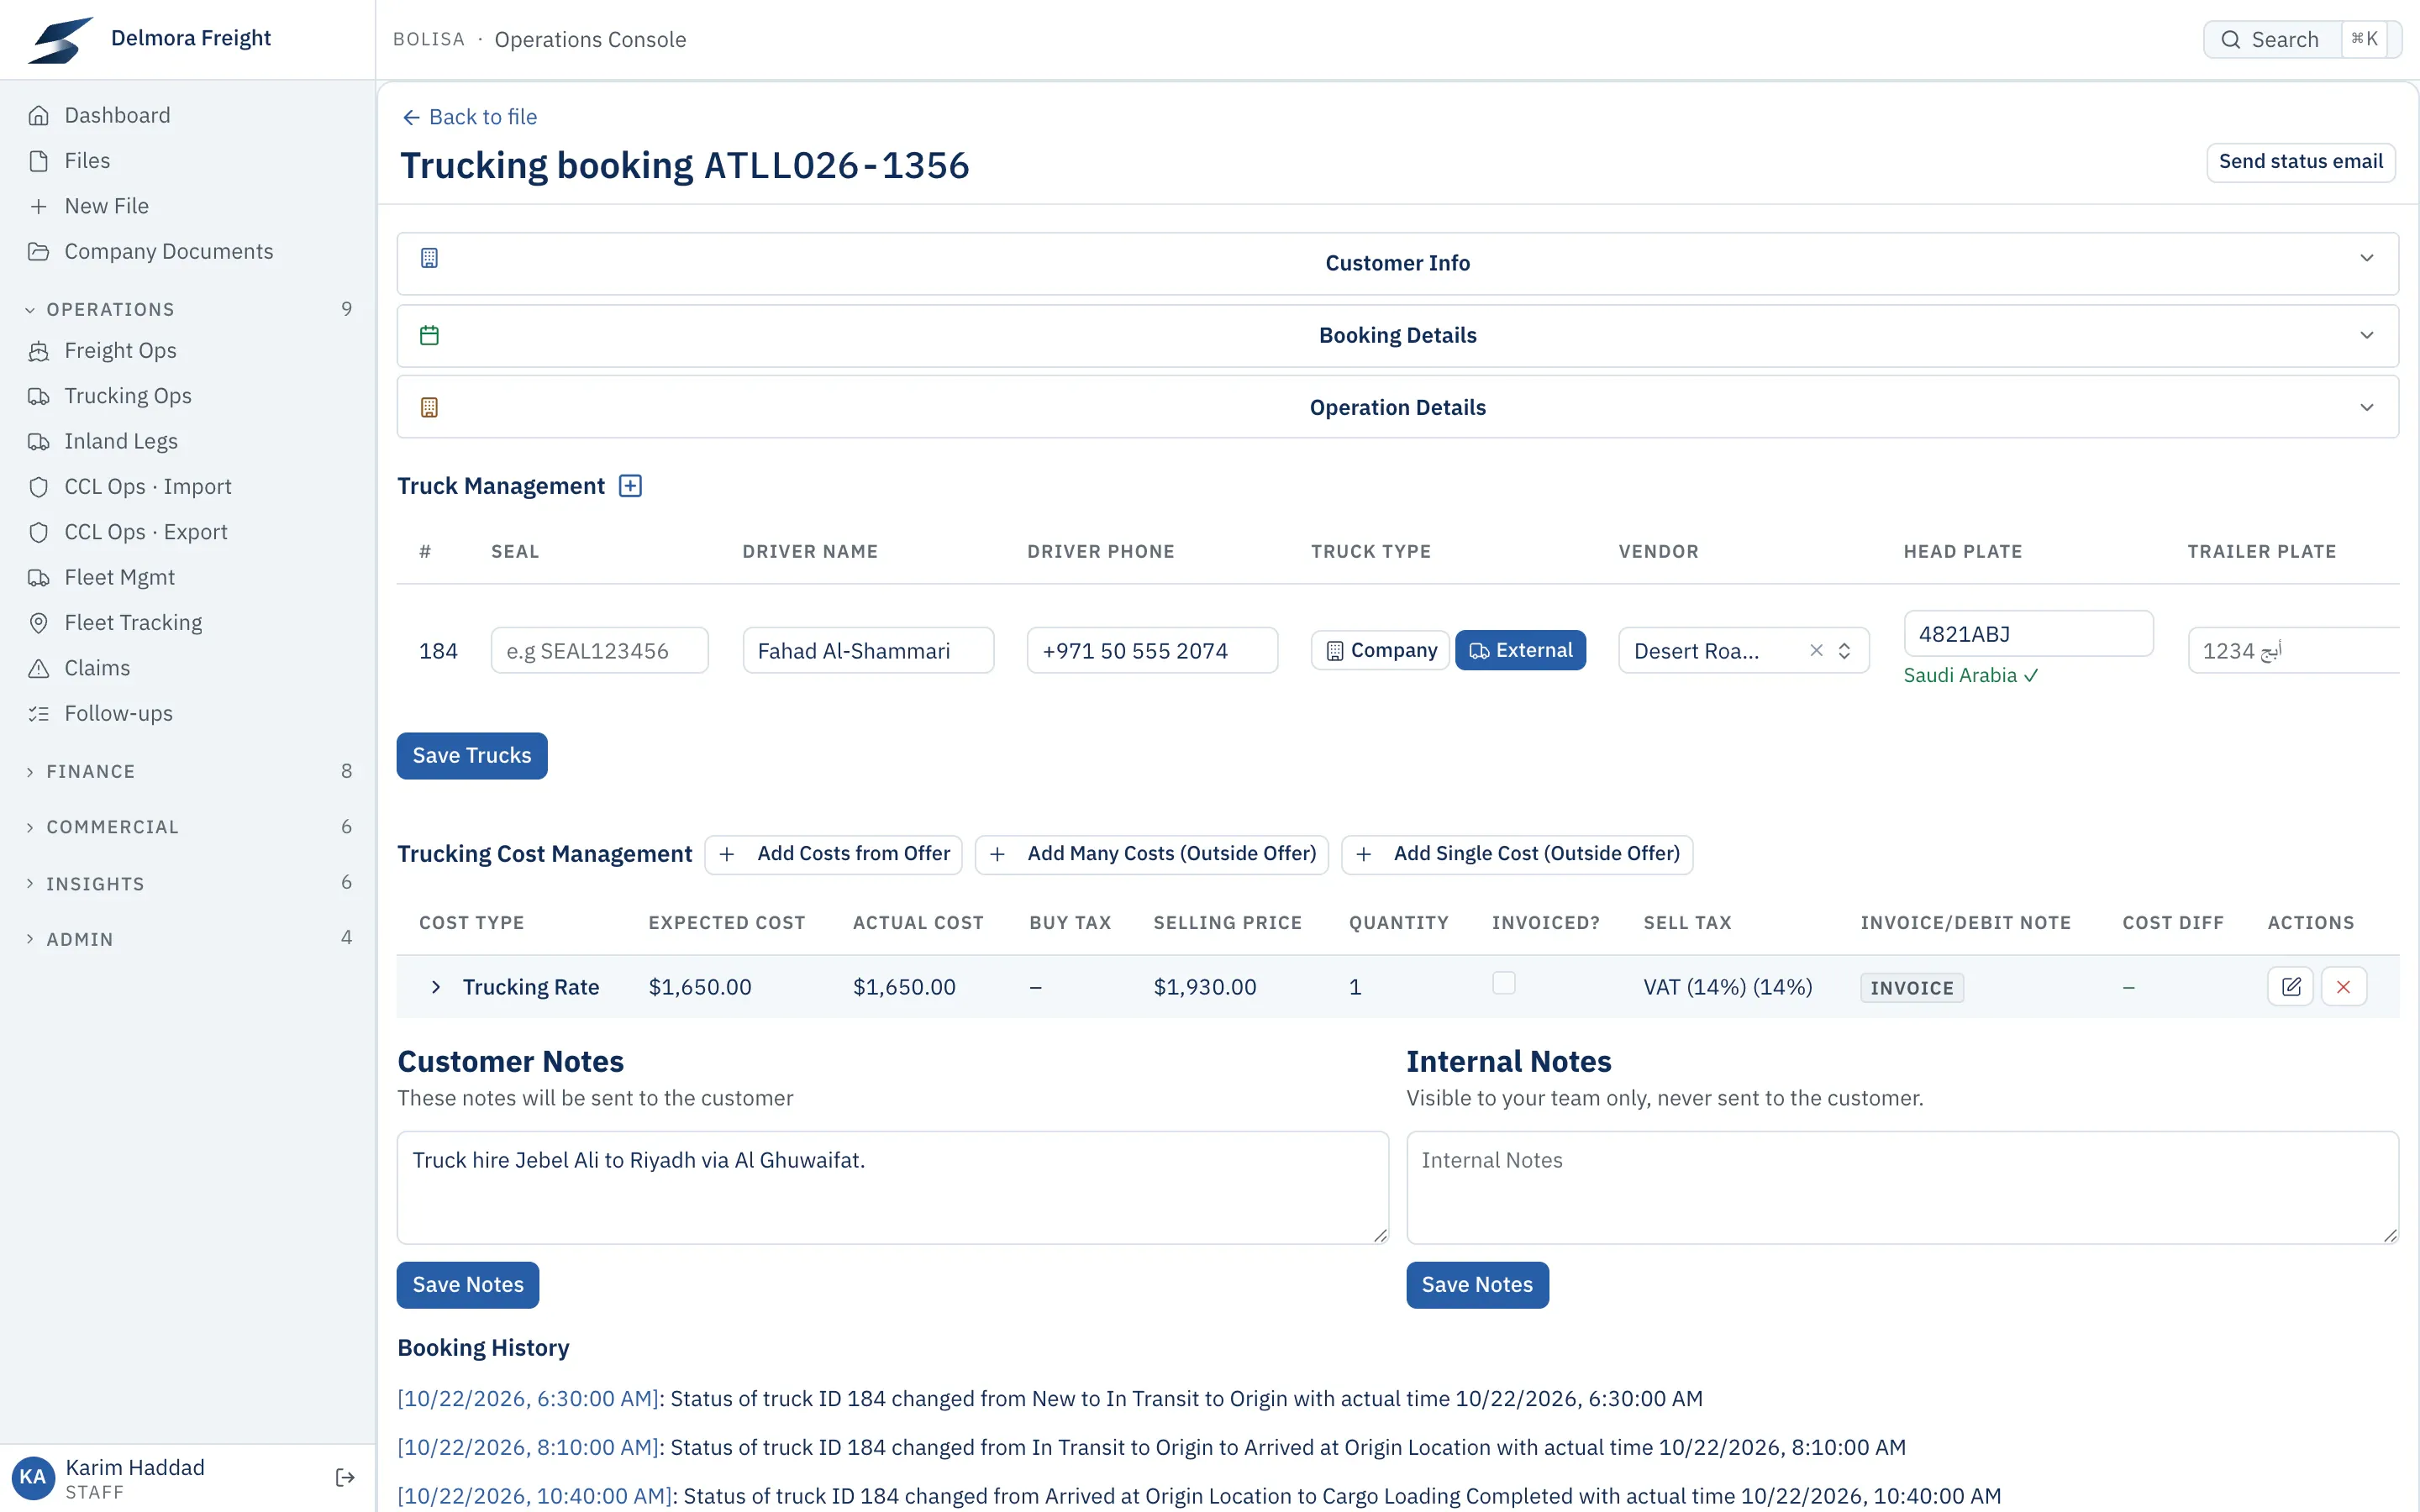Select the External truck type
2420x1512 pixels.
[x=1520, y=650]
